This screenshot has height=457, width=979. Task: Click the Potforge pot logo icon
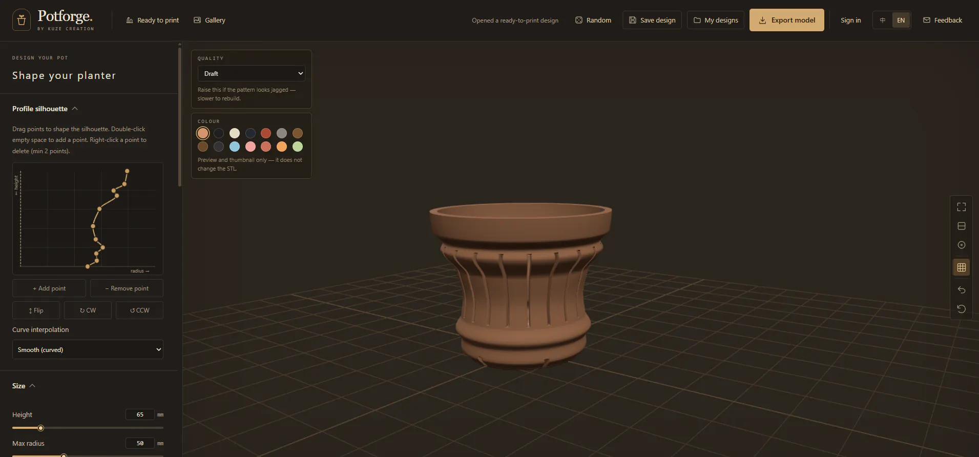click(x=22, y=20)
